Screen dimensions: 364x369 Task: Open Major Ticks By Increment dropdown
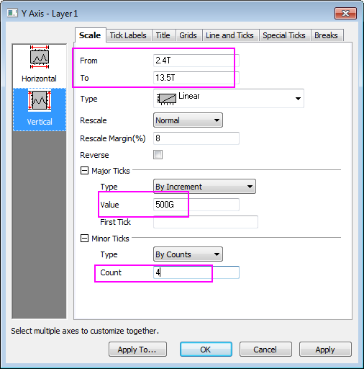tap(204, 187)
